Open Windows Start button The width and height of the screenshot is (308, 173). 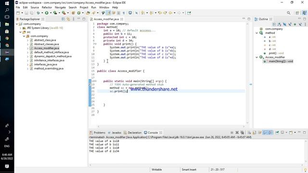pyautogui.click(x=7, y=3)
